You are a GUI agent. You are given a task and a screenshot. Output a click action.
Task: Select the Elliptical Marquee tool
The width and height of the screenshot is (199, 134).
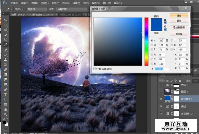pyautogui.click(x=5, y=25)
